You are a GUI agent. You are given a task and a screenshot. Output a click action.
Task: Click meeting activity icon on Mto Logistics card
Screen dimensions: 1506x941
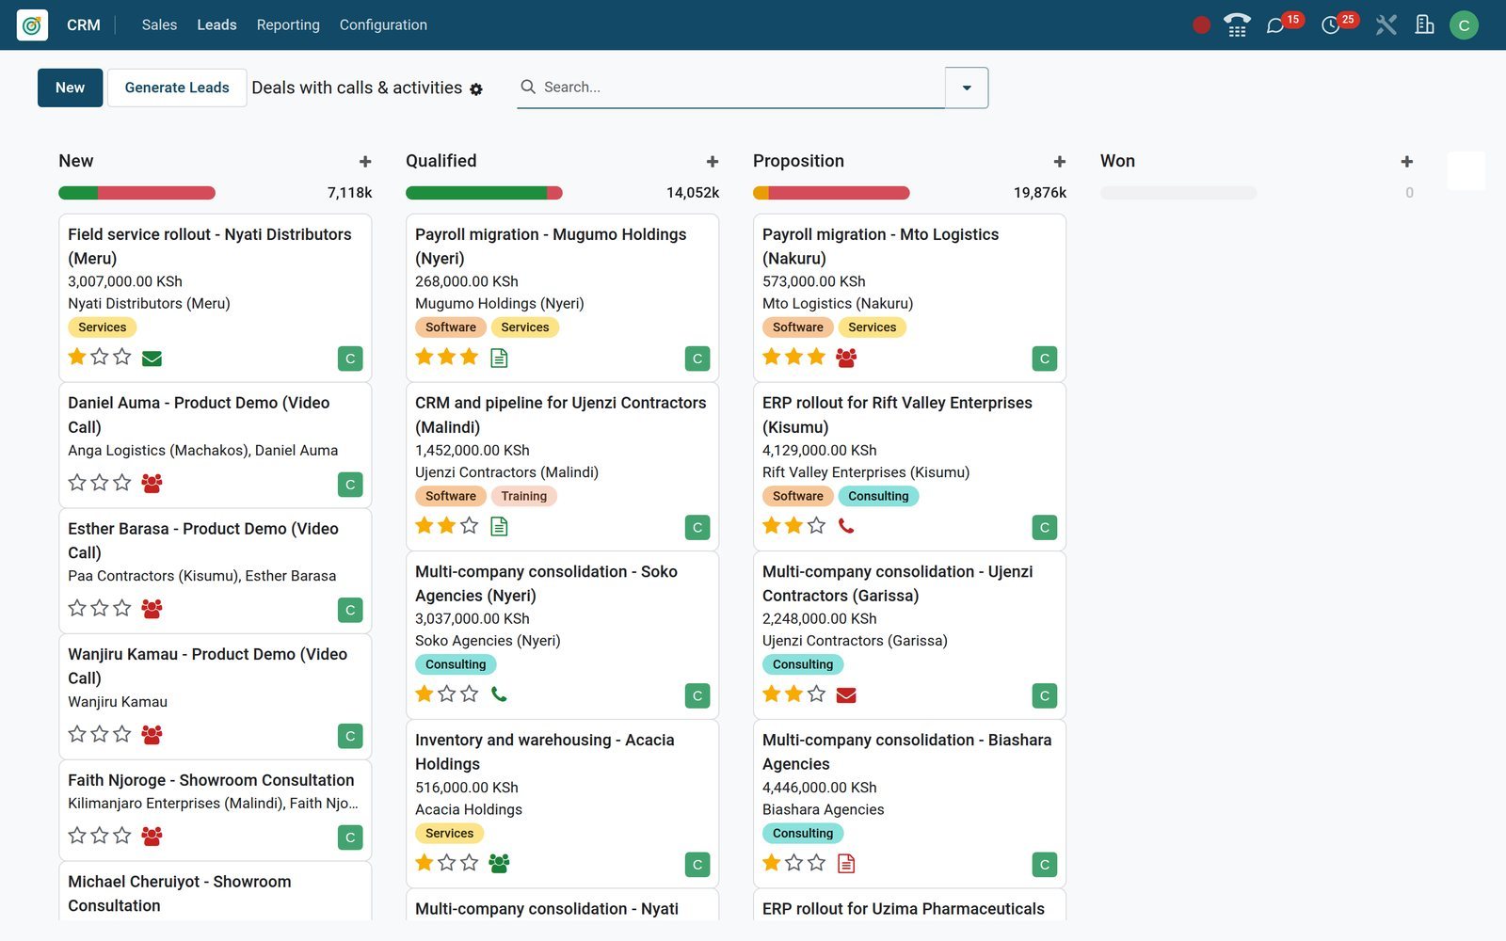point(846,358)
